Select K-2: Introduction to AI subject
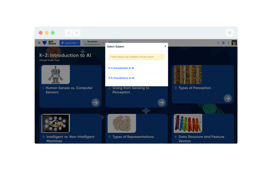The image size is (272, 170). [x=121, y=68]
